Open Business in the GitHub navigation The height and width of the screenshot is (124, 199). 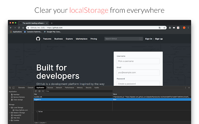click(x=58, y=39)
